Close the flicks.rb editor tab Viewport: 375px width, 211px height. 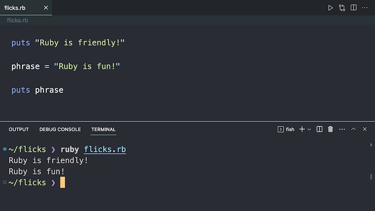[46, 8]
